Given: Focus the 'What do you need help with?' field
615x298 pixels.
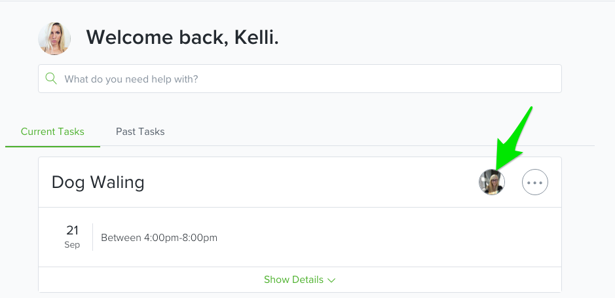Looking at the screenshot, I should coord(300,79).
